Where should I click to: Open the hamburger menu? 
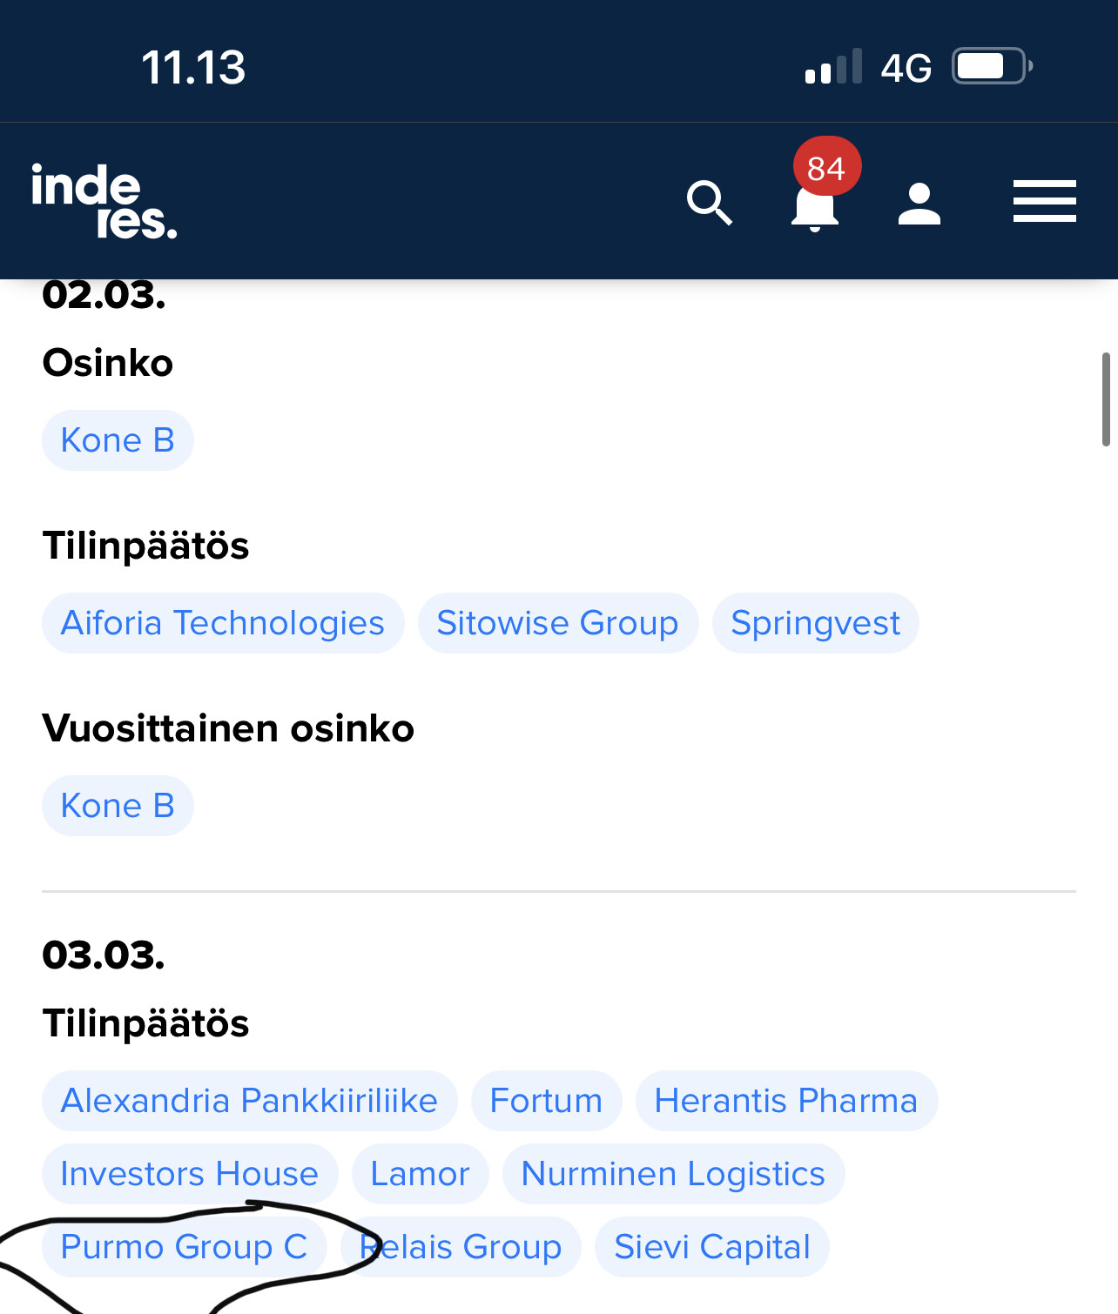tap(1044, 201)
